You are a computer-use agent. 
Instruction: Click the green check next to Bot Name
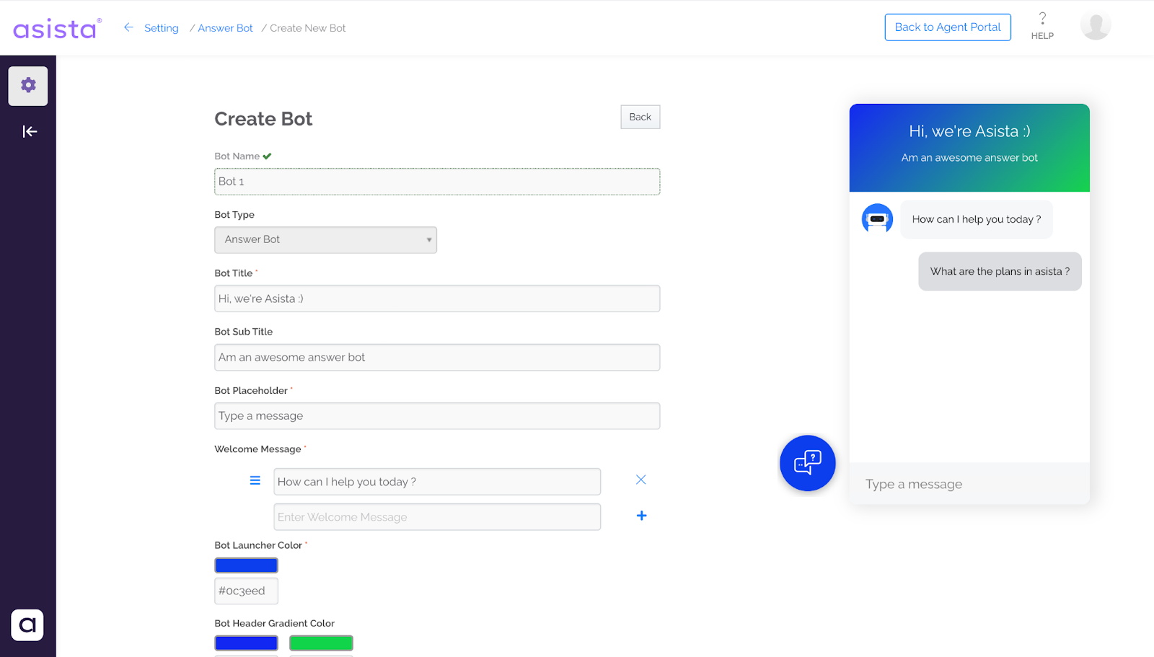267,156
